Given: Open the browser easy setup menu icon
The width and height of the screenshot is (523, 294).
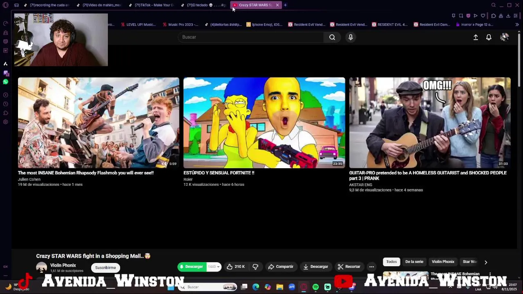Looking at the screenshot, I should pyautogui.click(x=516, y=16).
